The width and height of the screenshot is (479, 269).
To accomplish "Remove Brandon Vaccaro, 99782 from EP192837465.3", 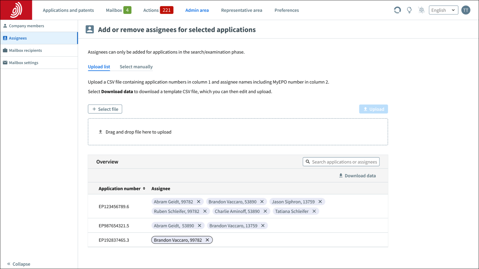I will click(x=207, y=240).
